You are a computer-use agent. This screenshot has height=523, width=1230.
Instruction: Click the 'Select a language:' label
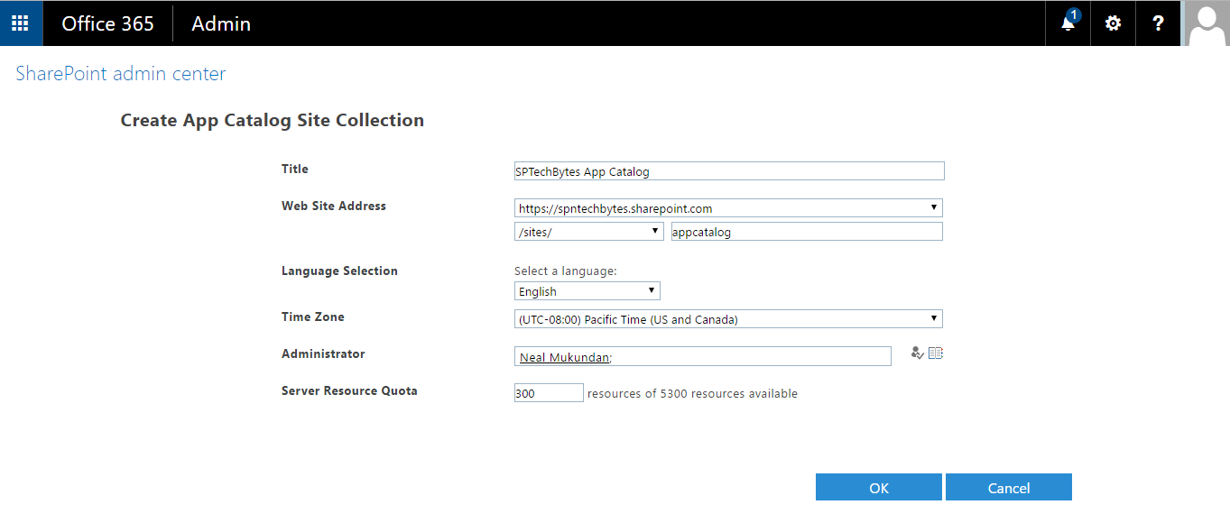point(566,271)
